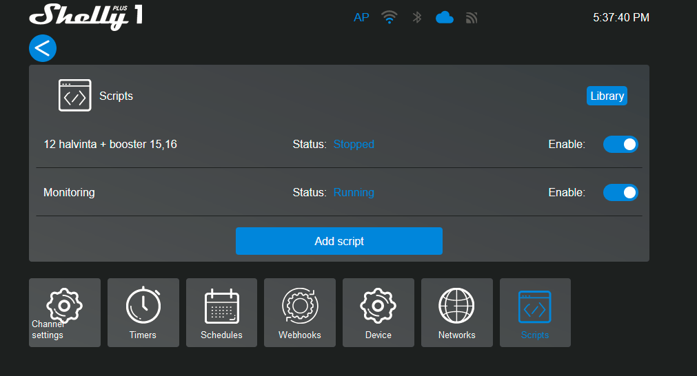Screen dimensions: 697x376
Task: Disable the 12 halvinta + booster script toggle
Action: (620, 145)
